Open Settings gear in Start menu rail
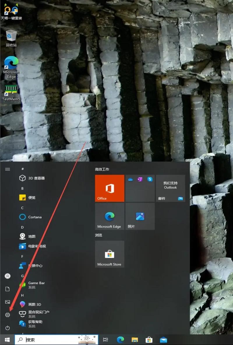This screenshot has height=345, width=233. click(x=8, y=315)
